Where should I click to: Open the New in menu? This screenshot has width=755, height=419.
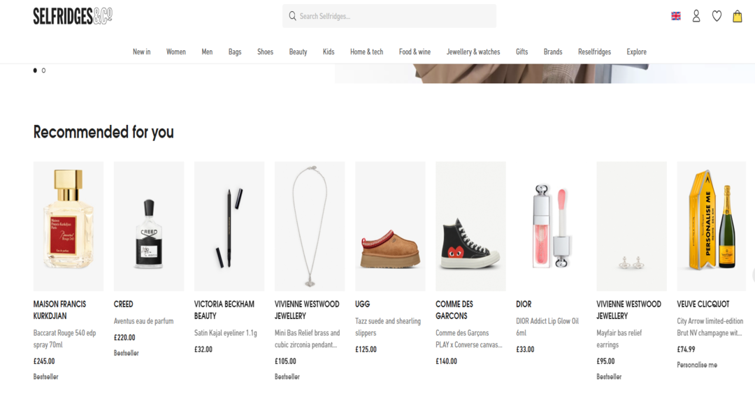tap(141, 52)
